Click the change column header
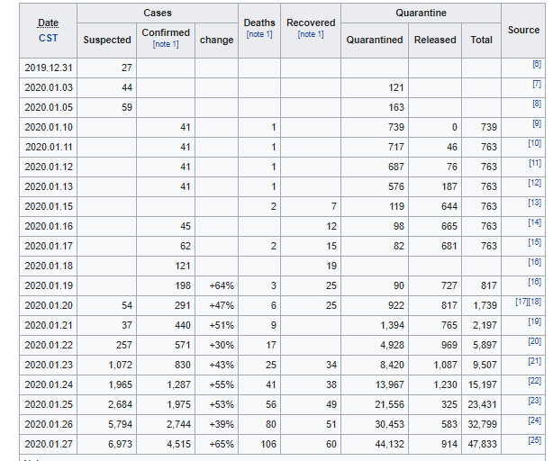 tap(216, 41)
